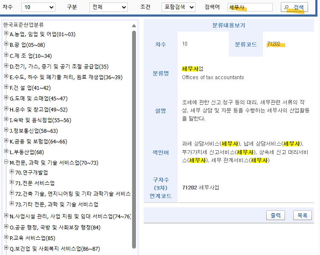Image resolution: width=320 pixels, height=255 pixels.
Task: Expand the 71.전문 서비스업 plus icon
Action: 12,183
